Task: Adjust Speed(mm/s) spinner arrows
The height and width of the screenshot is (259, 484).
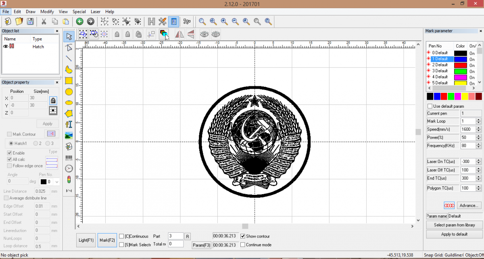Action: 478,129
